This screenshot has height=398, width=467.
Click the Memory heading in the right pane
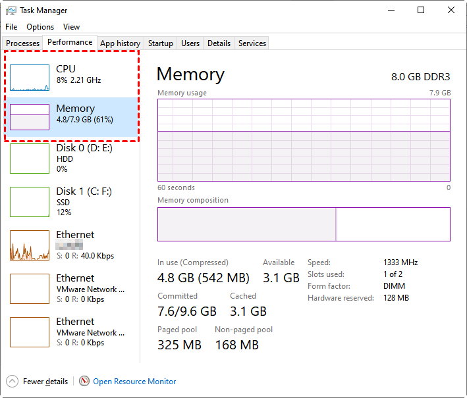pos(190,74)
